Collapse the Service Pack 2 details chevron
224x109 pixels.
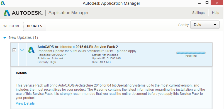coord(22,50)
